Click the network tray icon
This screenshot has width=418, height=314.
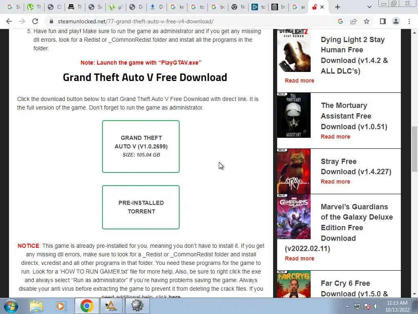coord(357,306)
